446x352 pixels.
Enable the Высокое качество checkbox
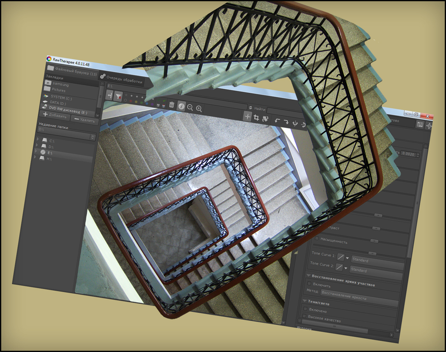pos(304,316)
